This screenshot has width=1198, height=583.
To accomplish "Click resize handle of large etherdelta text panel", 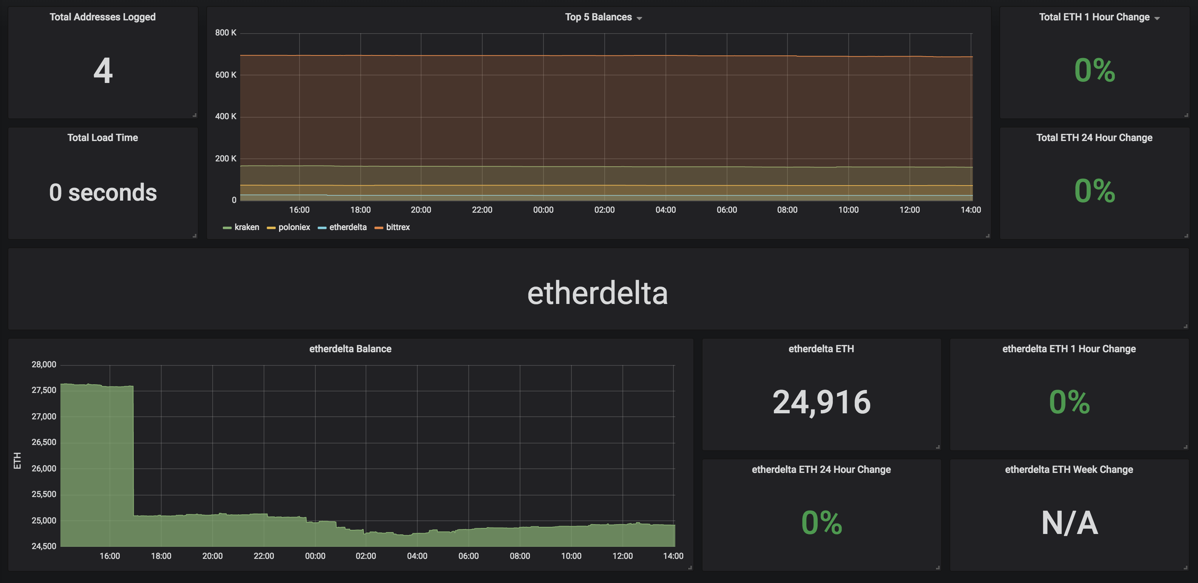I will pos(1186,326).
